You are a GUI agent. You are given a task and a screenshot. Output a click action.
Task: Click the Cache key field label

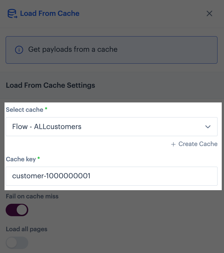coord(21,159)
